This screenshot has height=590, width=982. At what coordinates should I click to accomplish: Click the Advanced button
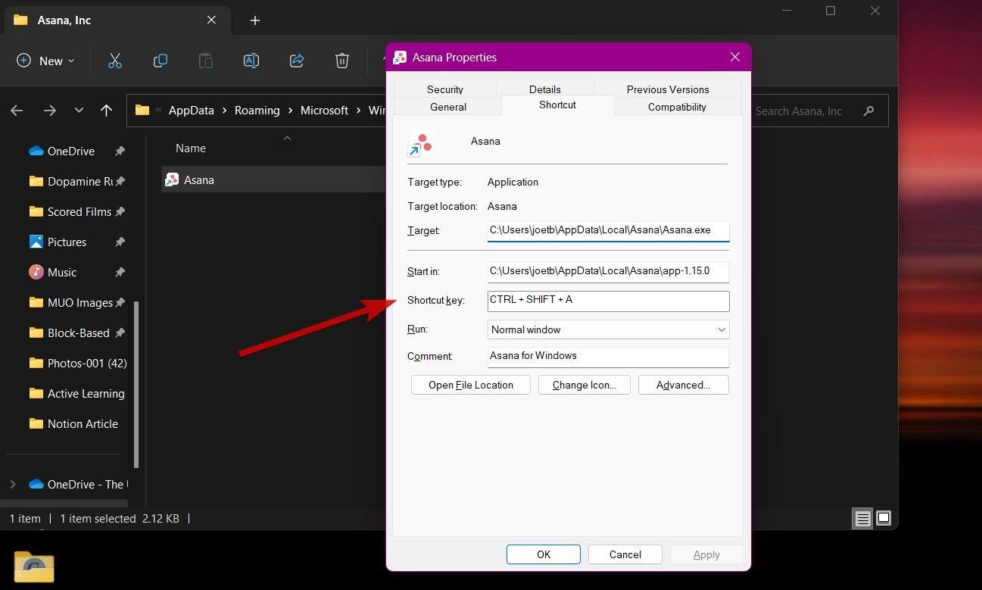click(684, 385)
